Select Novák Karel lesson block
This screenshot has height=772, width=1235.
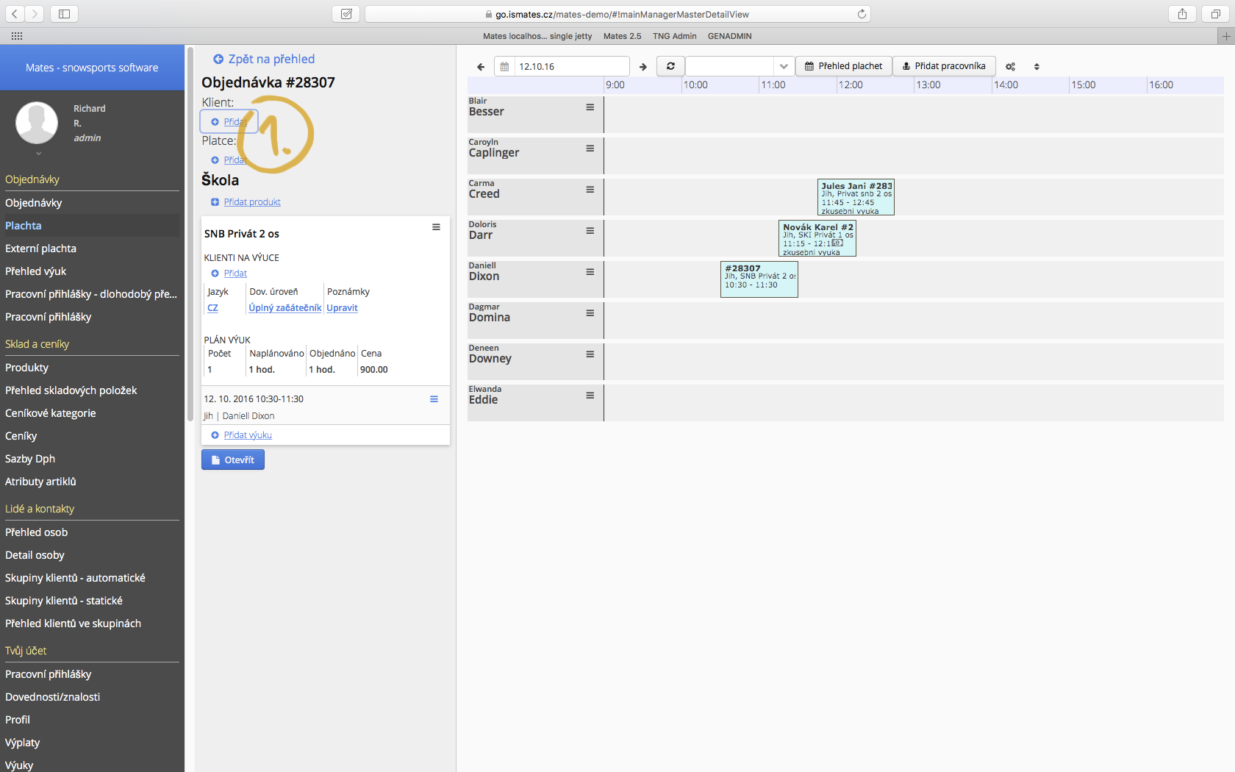(817, 238)
